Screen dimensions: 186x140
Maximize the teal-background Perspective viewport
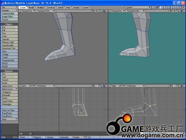pos(182,11)
